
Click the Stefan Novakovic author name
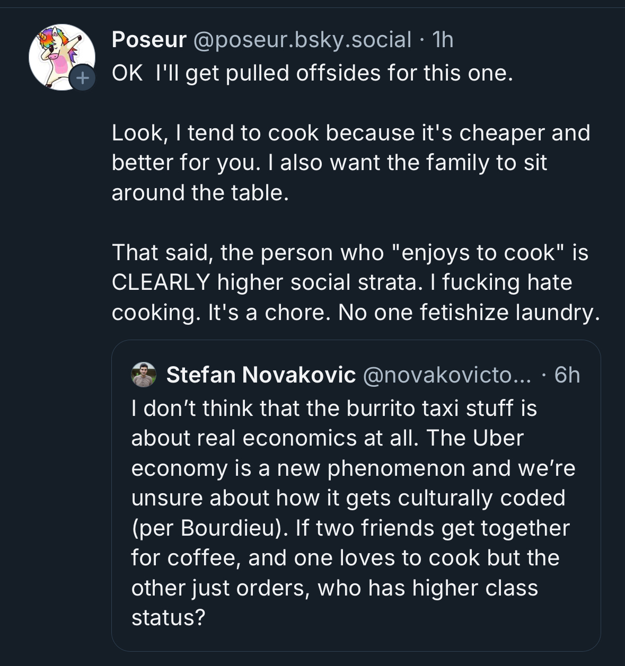tap(261, 375)
